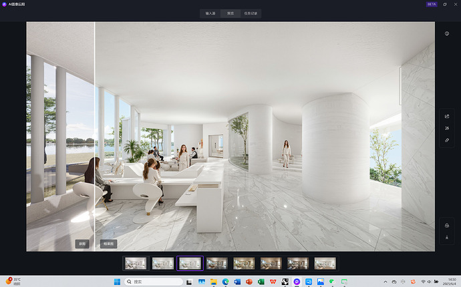Select the fourth thumbnail in the filmstrip

pyautogui.click(x=217, y=264)
